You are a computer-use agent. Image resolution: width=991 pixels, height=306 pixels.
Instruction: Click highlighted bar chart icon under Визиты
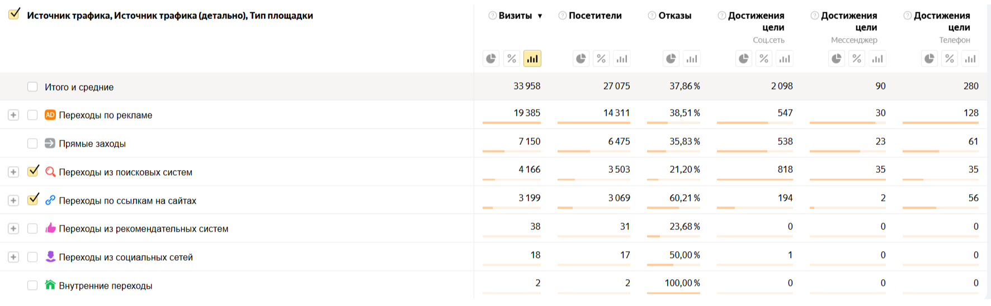pos(532,59)
